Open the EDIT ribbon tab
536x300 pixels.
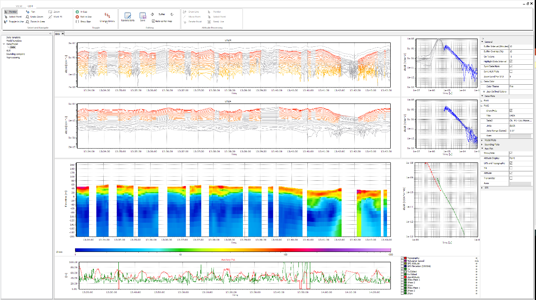click(x=31, y=7)
